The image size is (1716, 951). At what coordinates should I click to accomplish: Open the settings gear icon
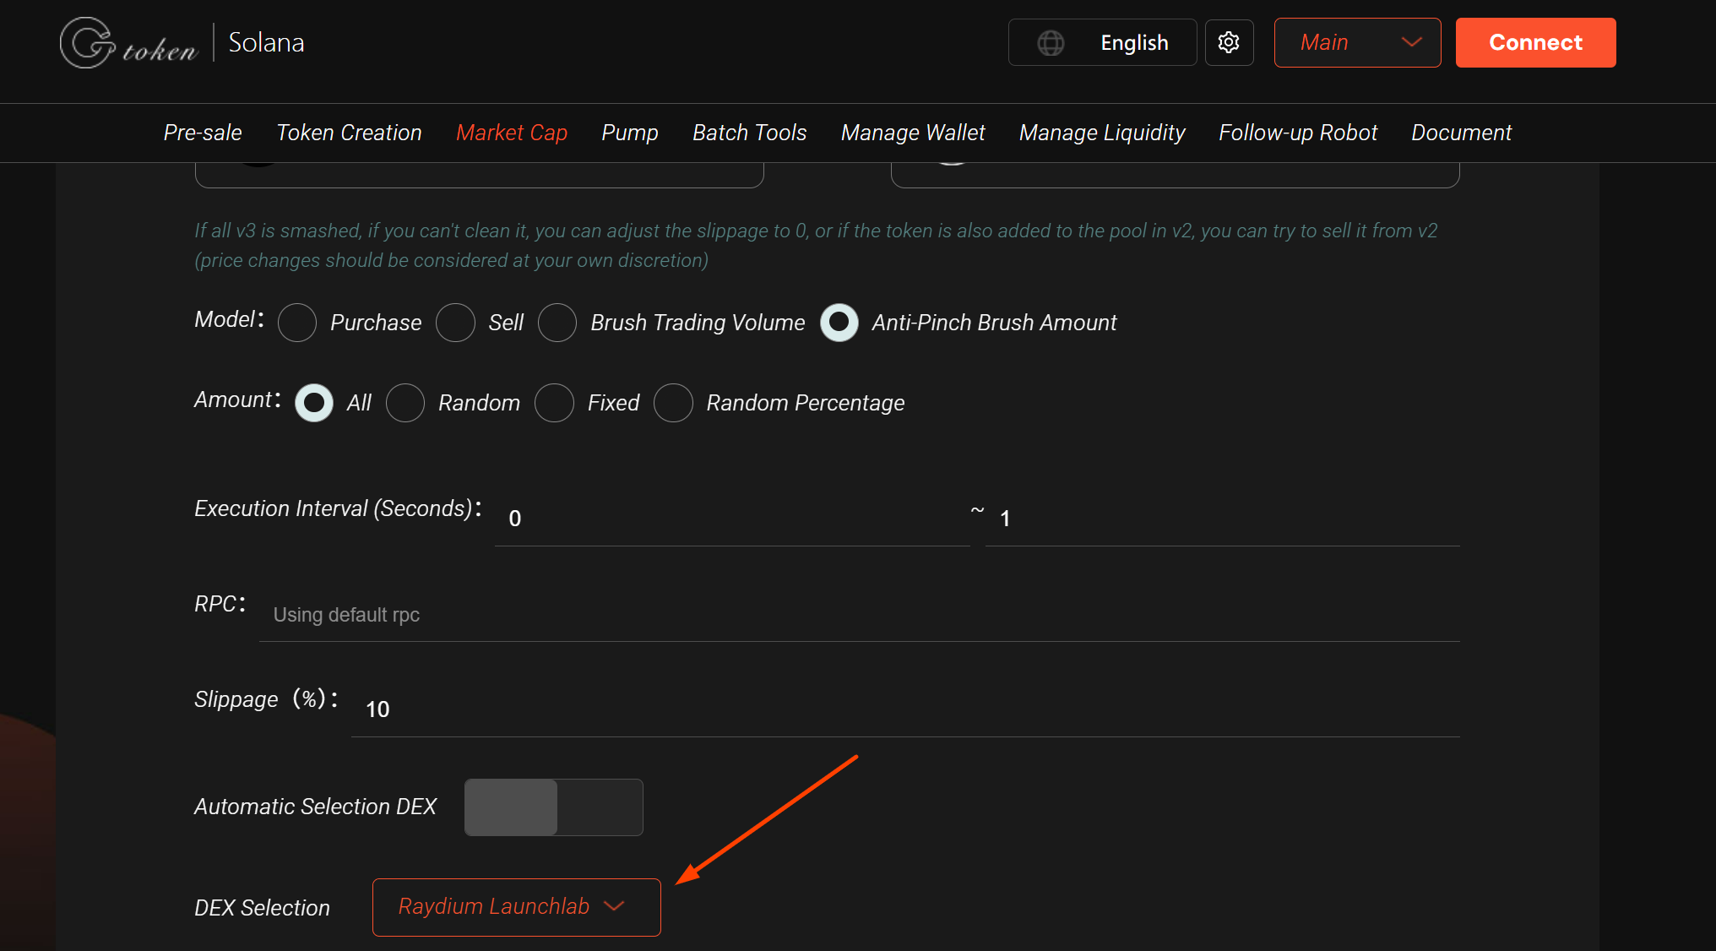coord(1229,42)
